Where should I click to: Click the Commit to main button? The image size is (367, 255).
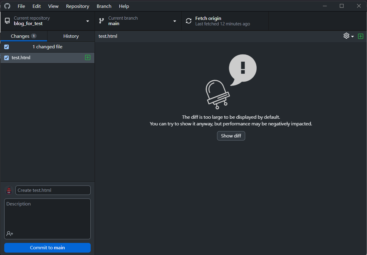[47, 248]
